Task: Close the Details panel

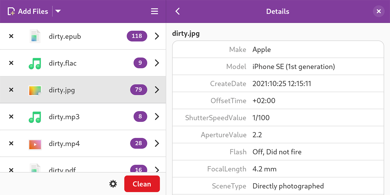Action: (x=379, y=11)
